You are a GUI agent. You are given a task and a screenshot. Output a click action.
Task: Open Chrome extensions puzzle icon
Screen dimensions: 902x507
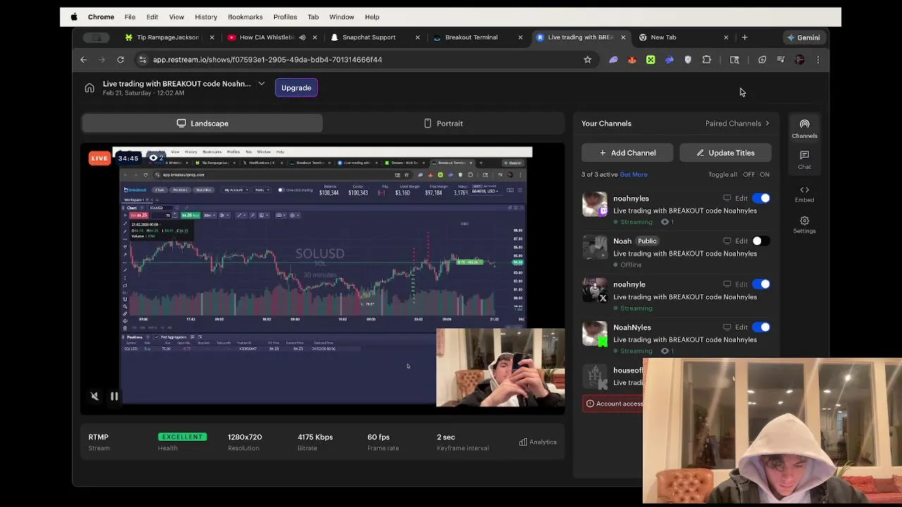(x=707, y=60)
